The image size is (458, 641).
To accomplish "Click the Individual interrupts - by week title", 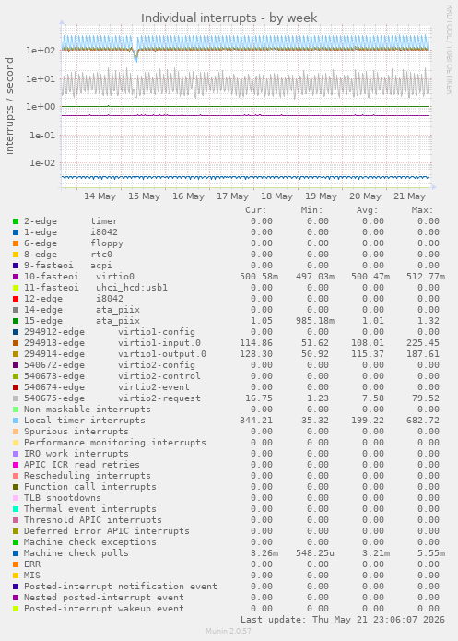I will click(229, 18).
